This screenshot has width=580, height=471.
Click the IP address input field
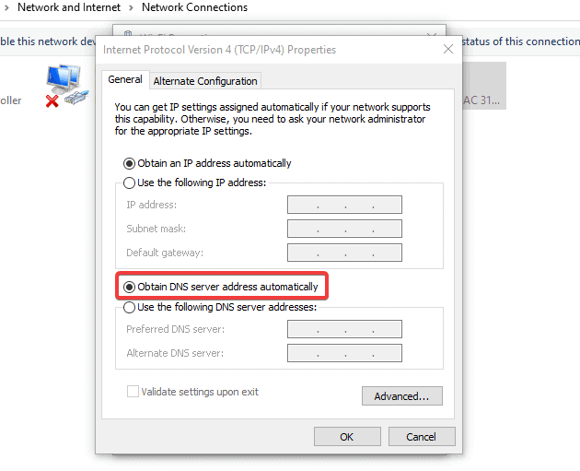coord(344,205)
